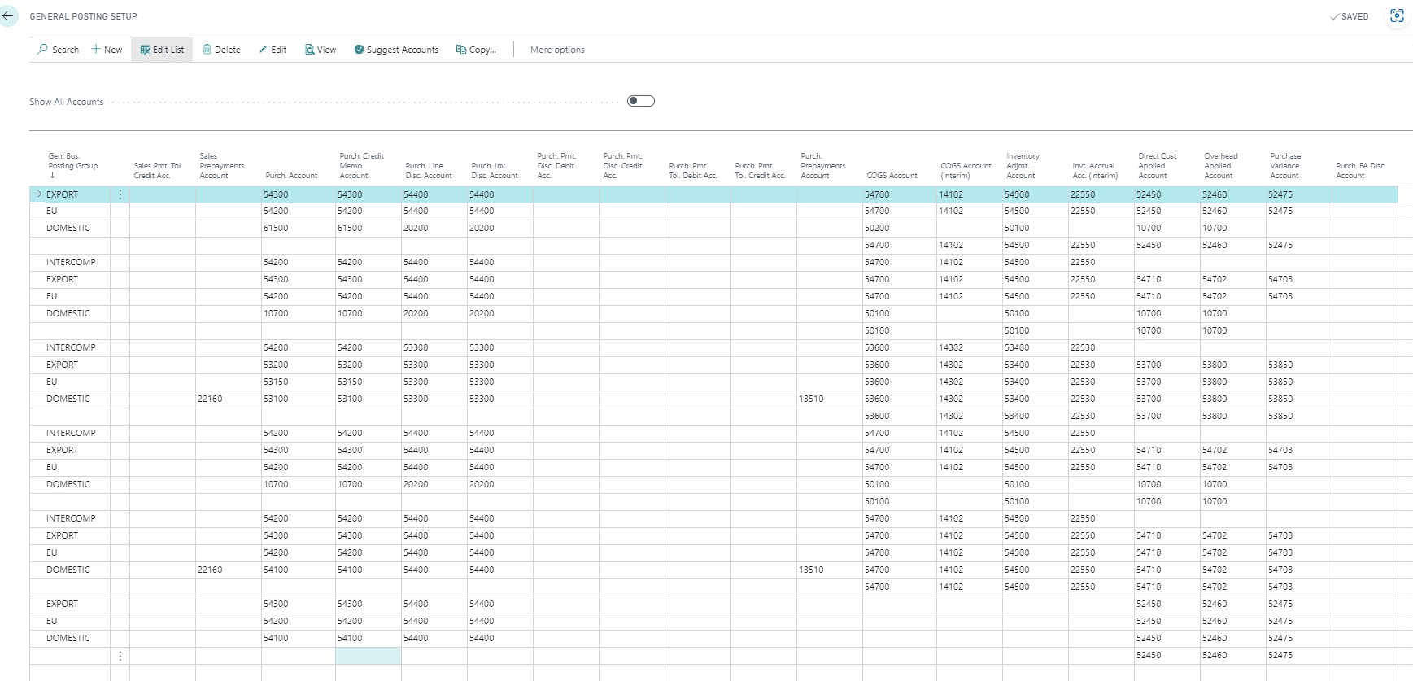Image resolution: width=1413 pixels, height=681 pixels.
Task: Click the Delete trash can icon
Action: click(x=207, y=50)
